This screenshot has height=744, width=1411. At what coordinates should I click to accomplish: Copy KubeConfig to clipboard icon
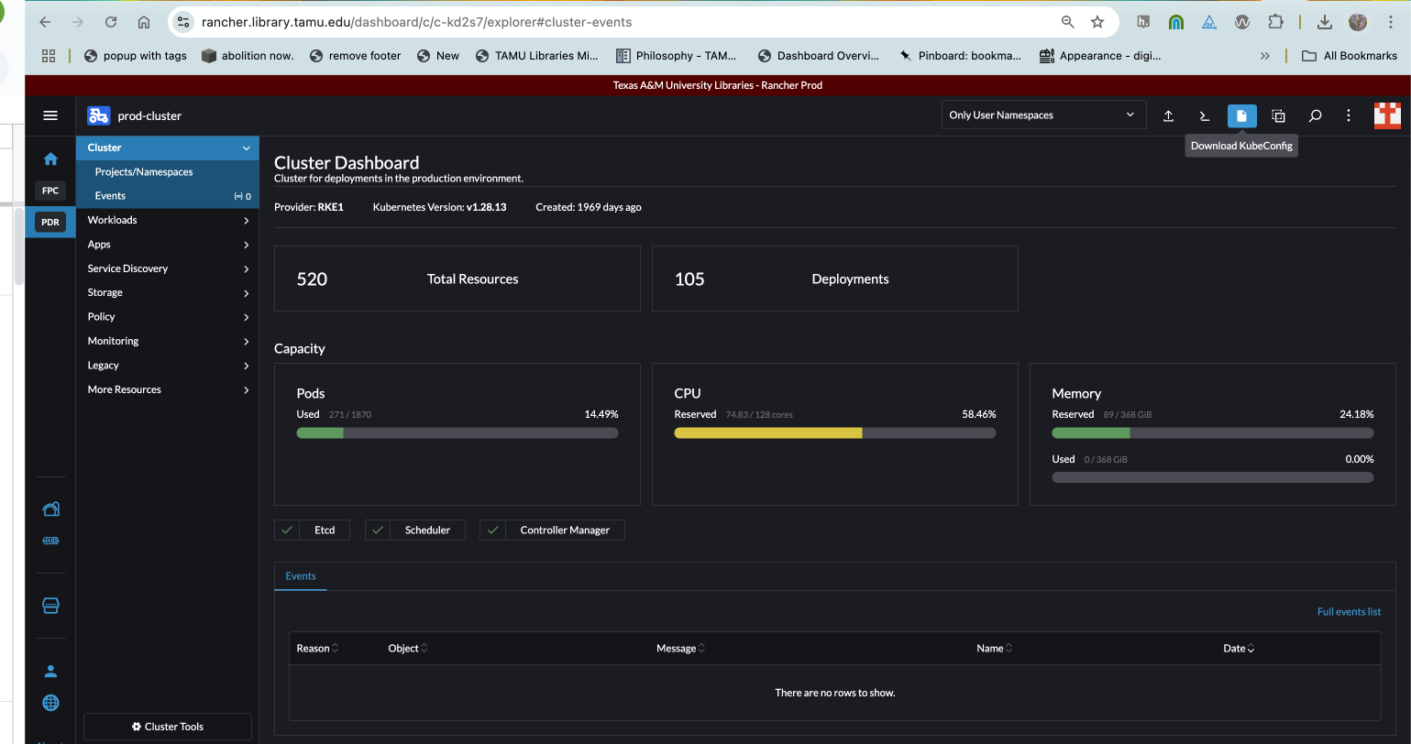click(x=1278, y=115)
